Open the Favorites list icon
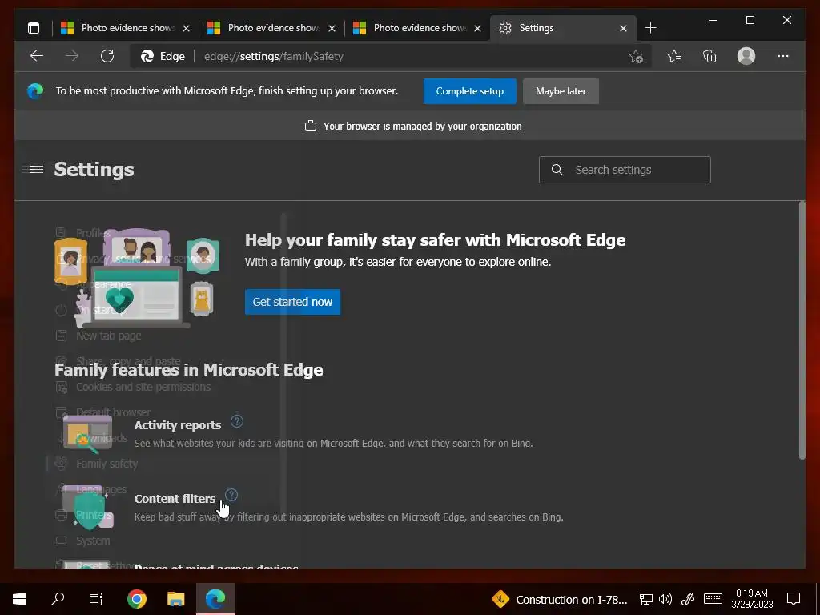This screenshot has height=615, width=820. (674, 56)
